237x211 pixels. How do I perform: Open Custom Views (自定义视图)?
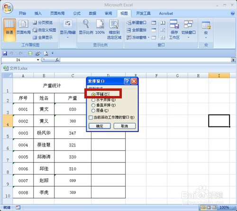coord(44,30)
